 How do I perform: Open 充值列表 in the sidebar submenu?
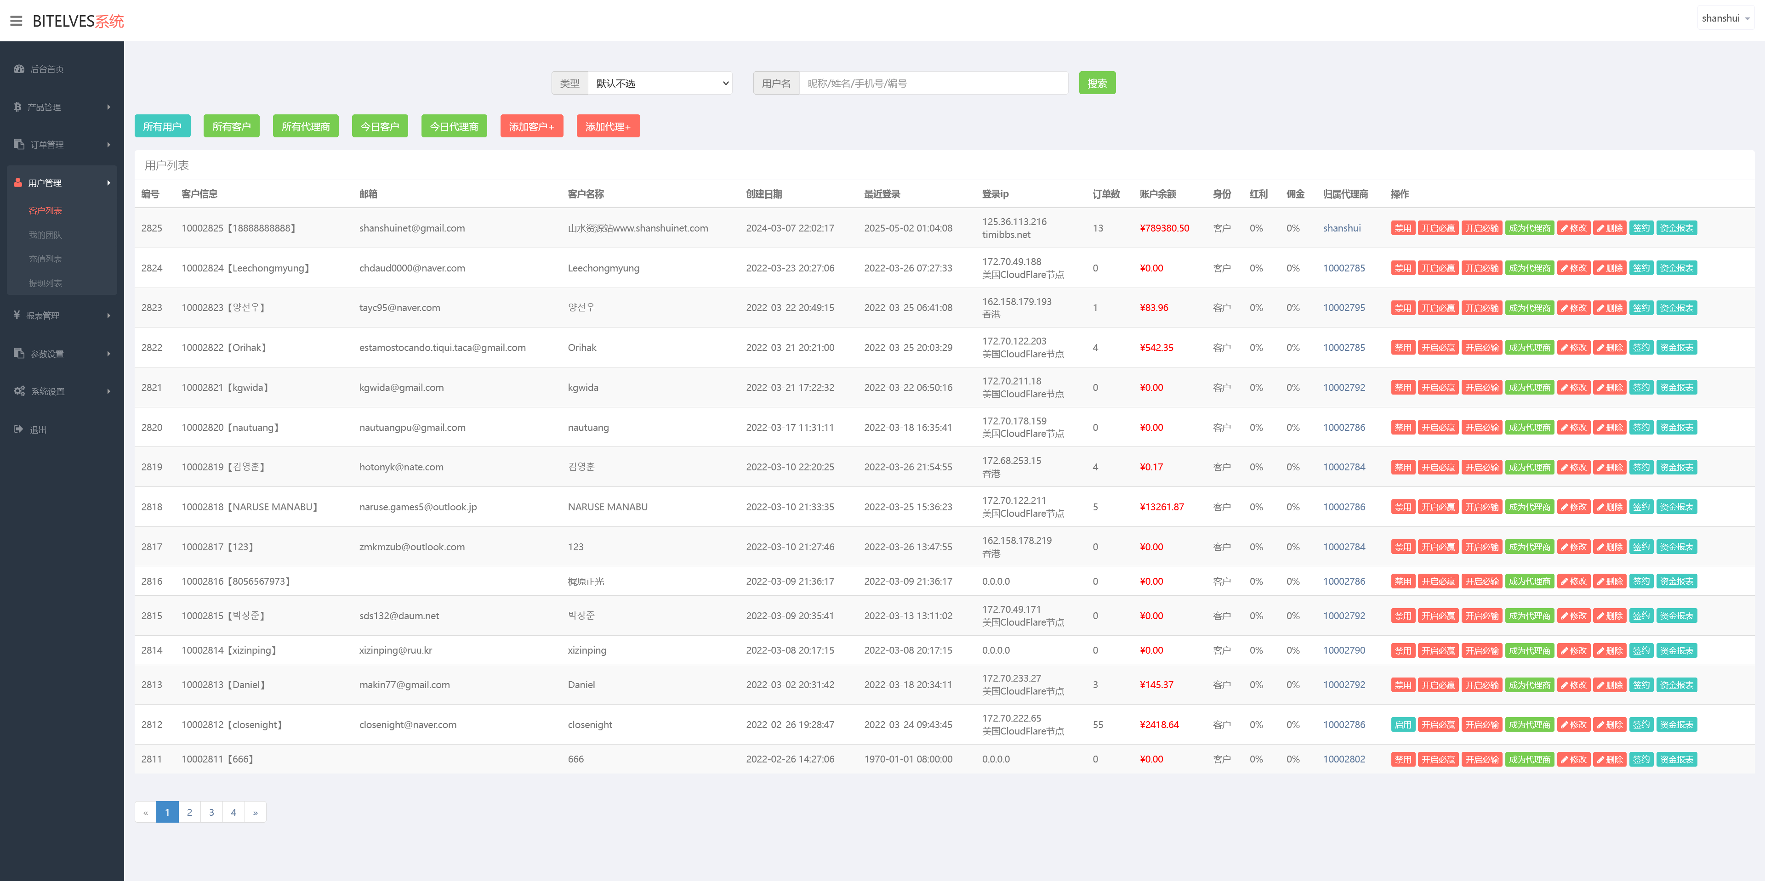coord(45,259)
